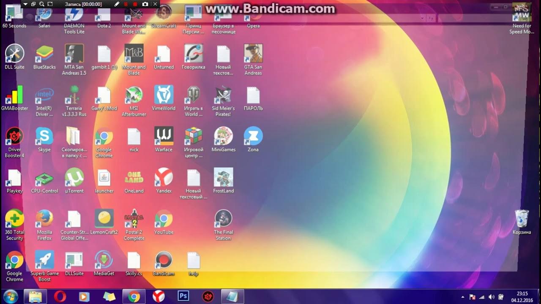Open the YouTube desktop shortcut

(164, 222)
